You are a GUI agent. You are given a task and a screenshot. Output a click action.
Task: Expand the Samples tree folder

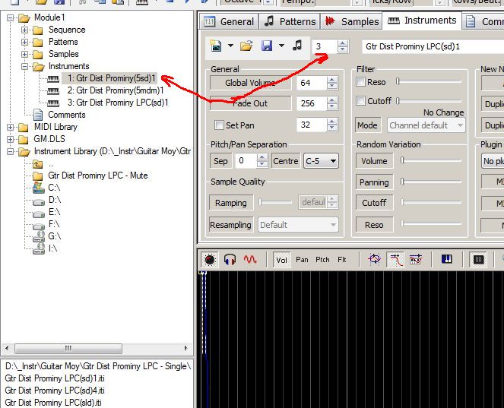point(25,54)
